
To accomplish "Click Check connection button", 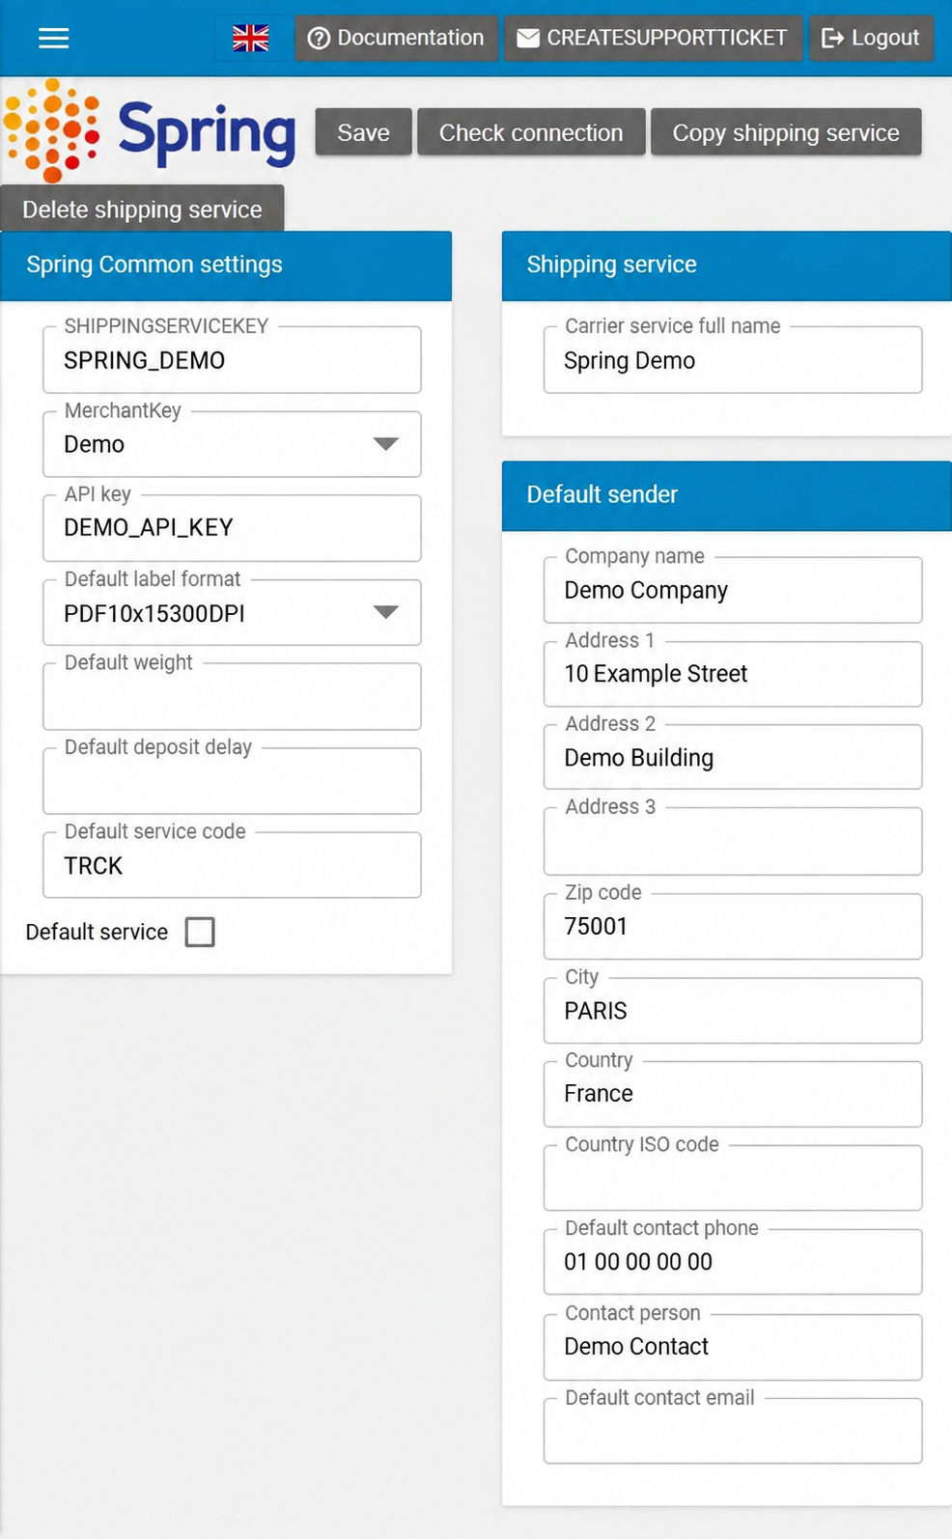I will click(531, 132).
